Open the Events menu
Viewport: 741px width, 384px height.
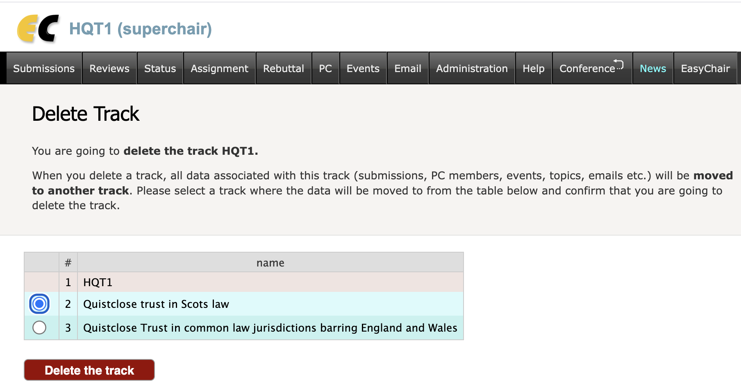[363, 68]
